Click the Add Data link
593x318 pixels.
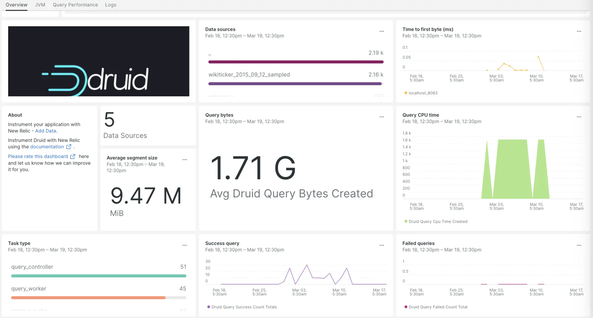click(45, 131)
